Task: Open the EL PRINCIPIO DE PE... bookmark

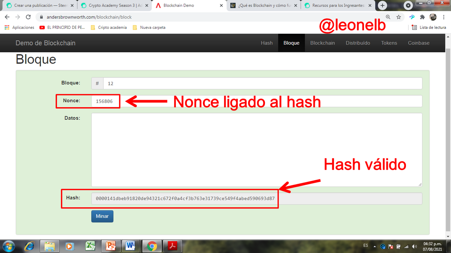Action: pos(62,27)
